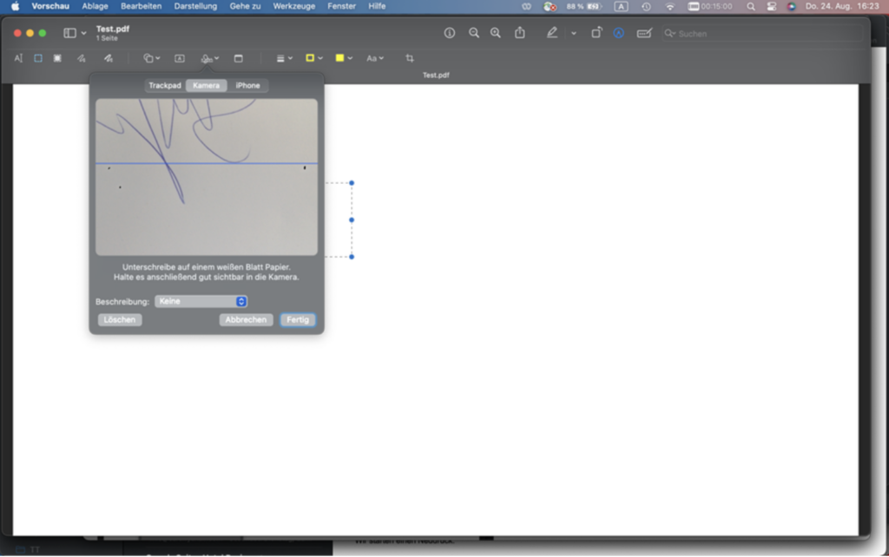Open the Hilfe menu

[x=377, y=6]
